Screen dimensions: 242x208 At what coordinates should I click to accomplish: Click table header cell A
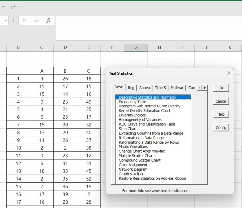pyautogui.click(x=42, y=71)
